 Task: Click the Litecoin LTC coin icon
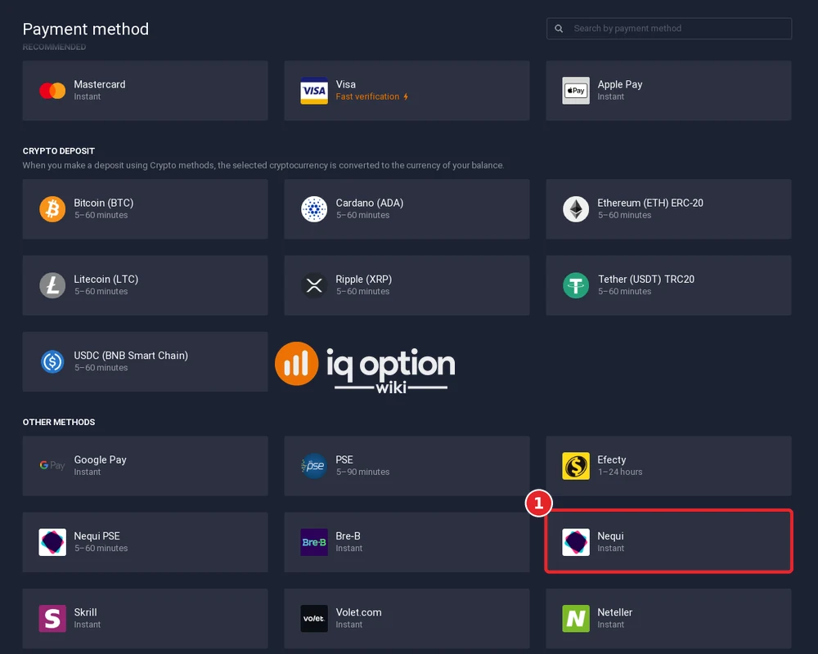52,285
